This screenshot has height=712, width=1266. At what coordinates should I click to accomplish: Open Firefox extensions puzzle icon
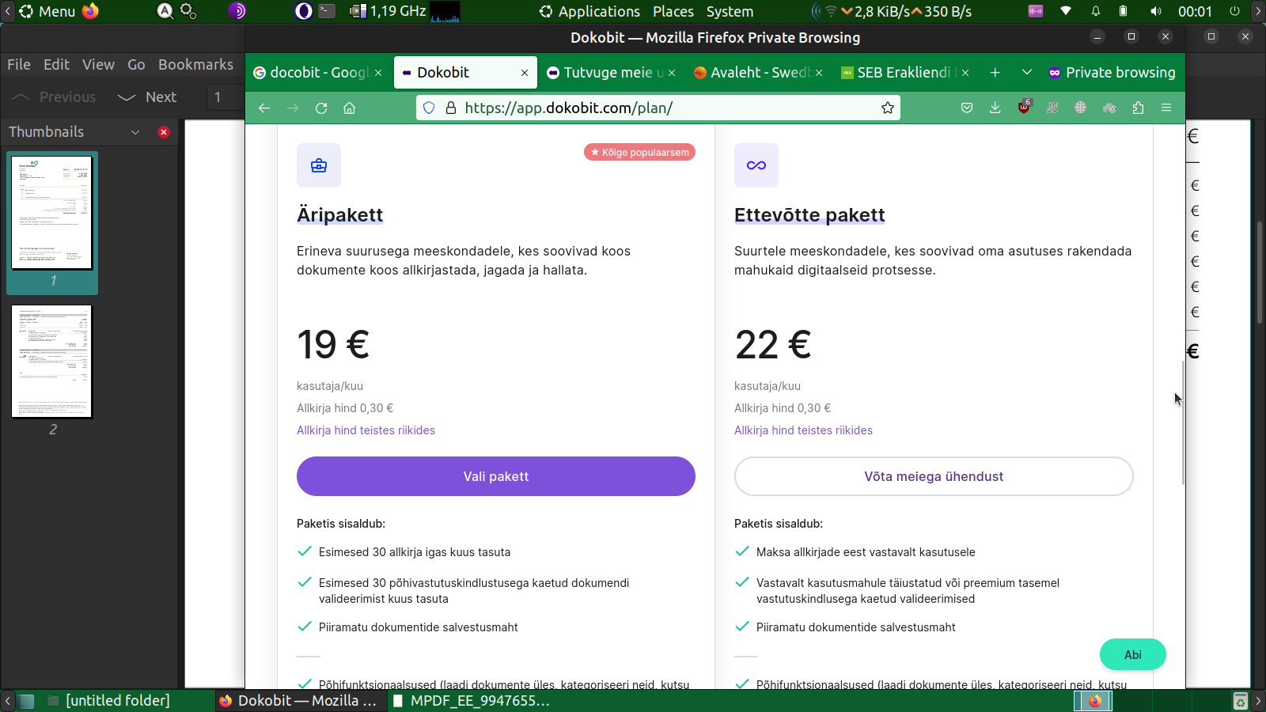pyautogui.click(x=1138, y=108)
